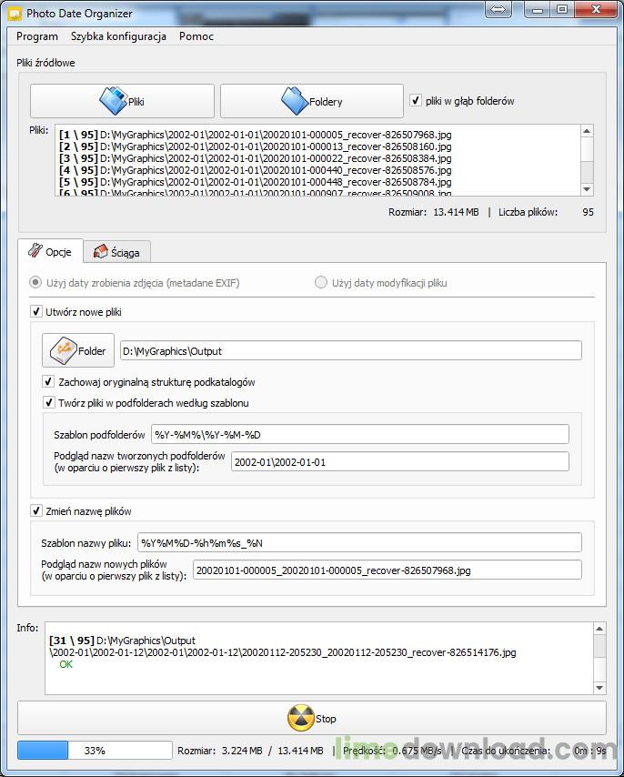The image size is (624, 777).
Task: Disable 'Zachowaj oryginalną strukturę podkatalogów'
Action: click(49, 382)
